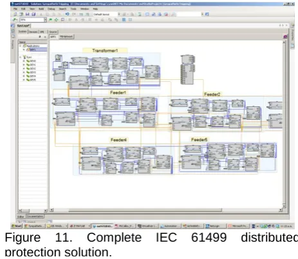Open the File menu
298x259 pixels.
(15, 9)
